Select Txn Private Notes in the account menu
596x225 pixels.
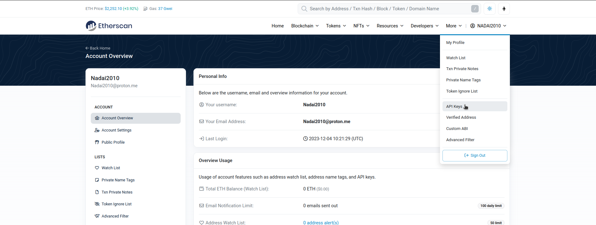[475, 69]
